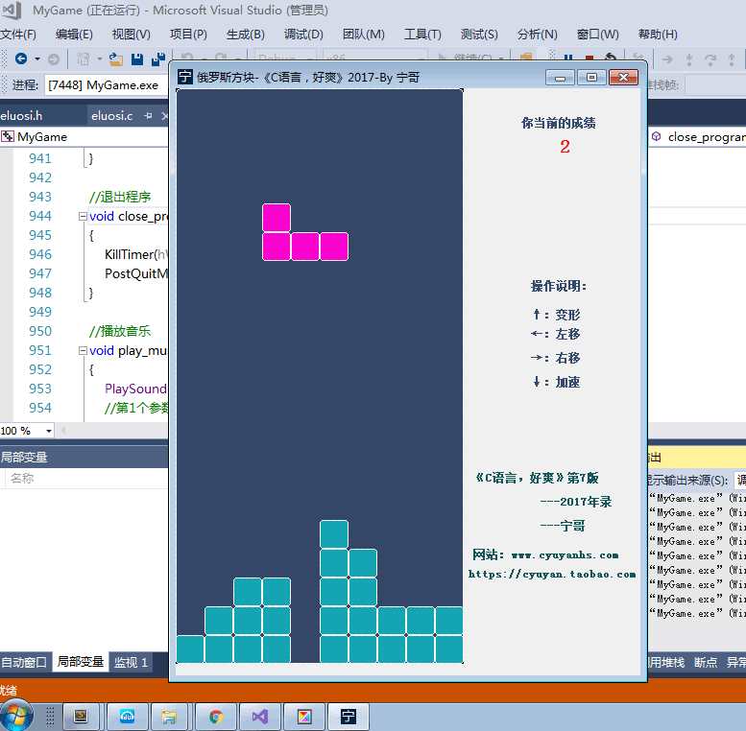Open the 视图(V) menu
Screen dimensions: 746x731
click(x=132, y=35)
